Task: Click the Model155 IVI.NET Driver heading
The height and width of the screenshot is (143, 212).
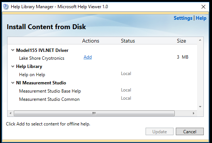Action: 42,50
